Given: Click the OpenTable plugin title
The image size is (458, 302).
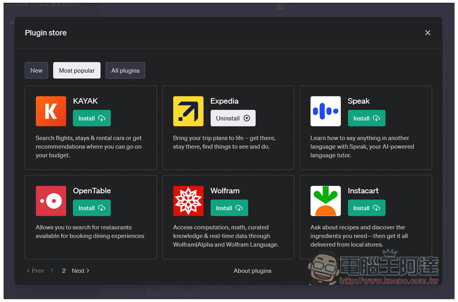Looking at the screenshot, I should pos(92,191).
